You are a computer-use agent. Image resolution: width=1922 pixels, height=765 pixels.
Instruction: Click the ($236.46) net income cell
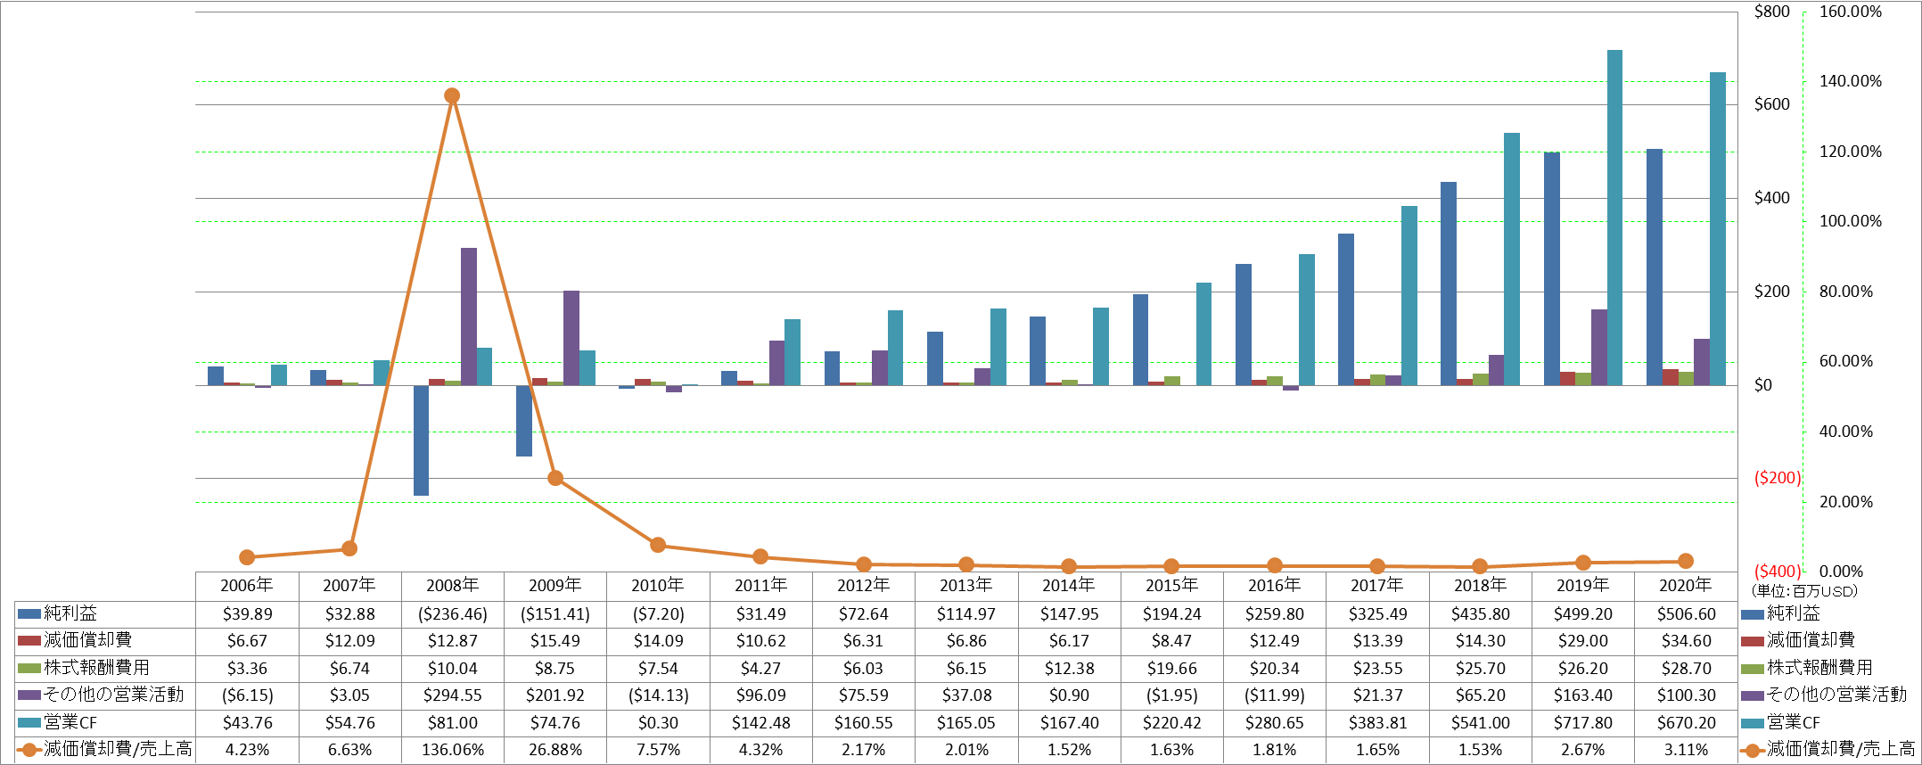coord(453,614)
